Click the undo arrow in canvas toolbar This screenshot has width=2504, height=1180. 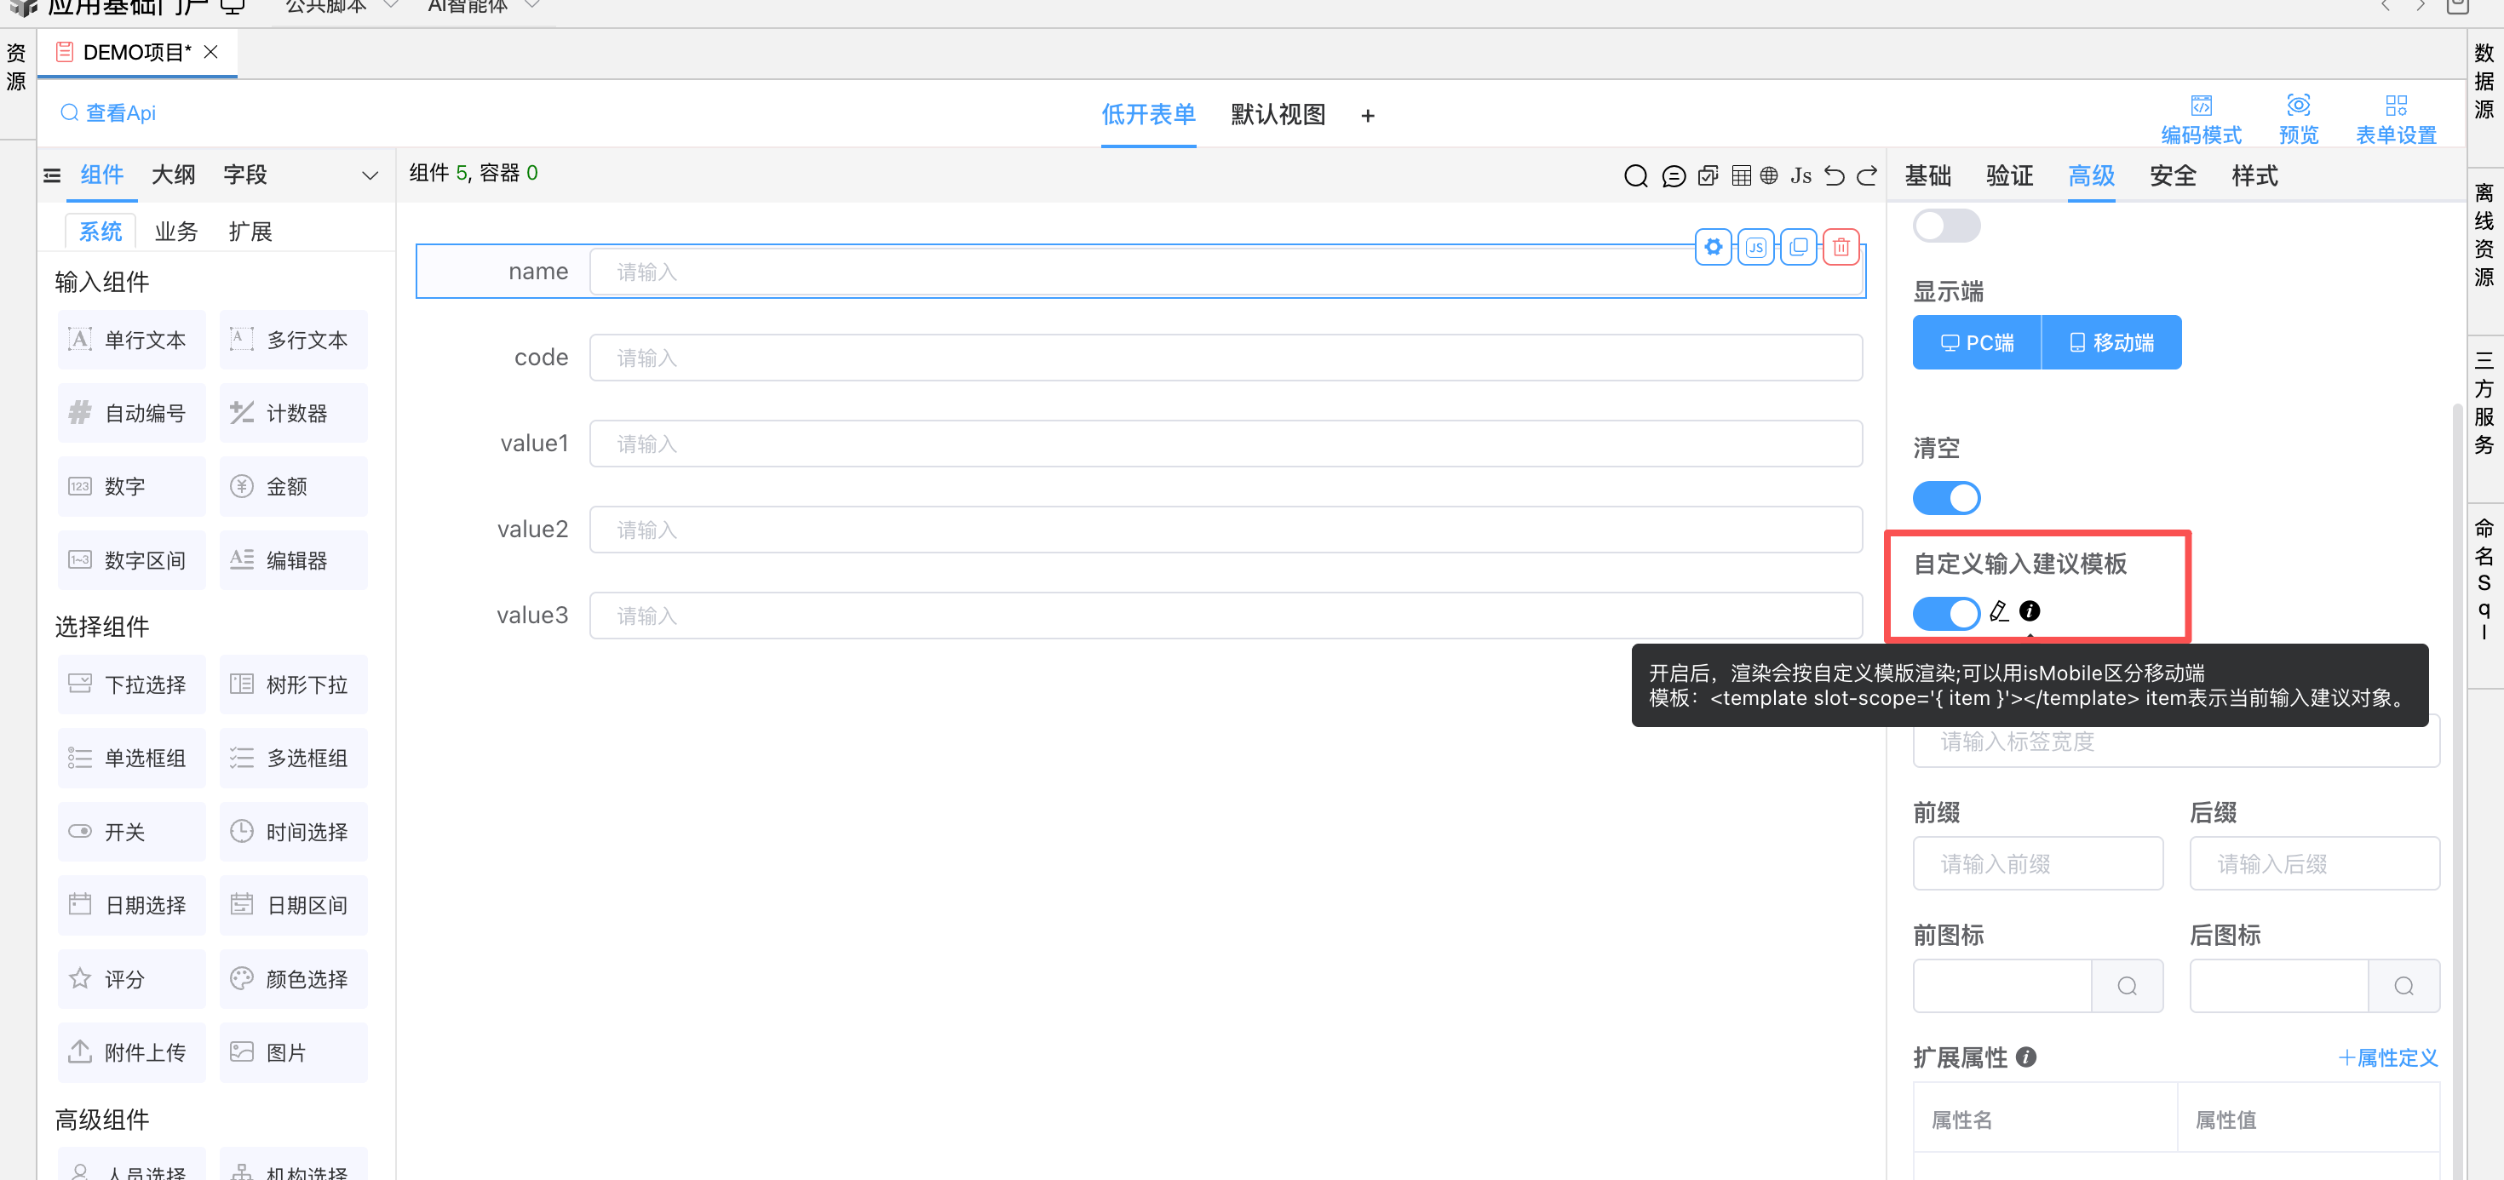[1833, 176]
